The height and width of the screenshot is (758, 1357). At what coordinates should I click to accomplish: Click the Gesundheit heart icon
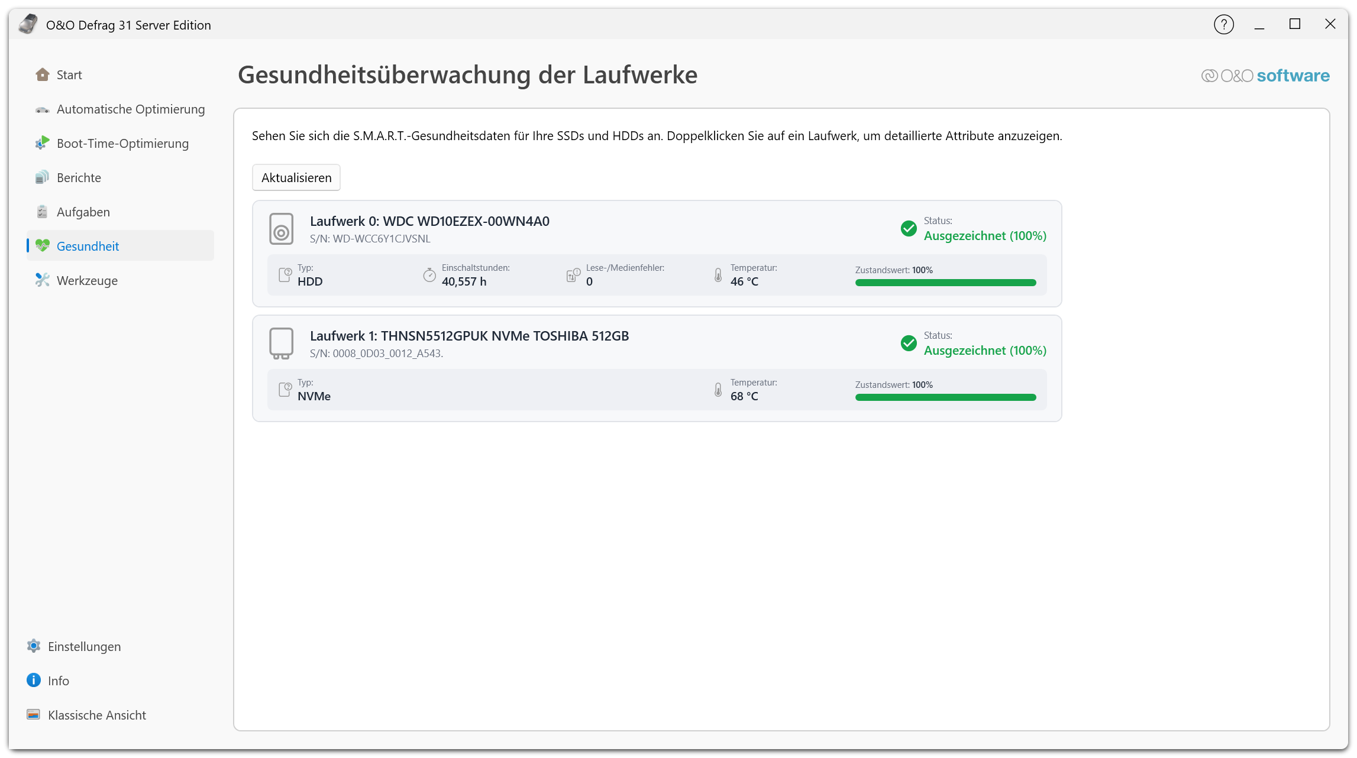tap(42, 245)
